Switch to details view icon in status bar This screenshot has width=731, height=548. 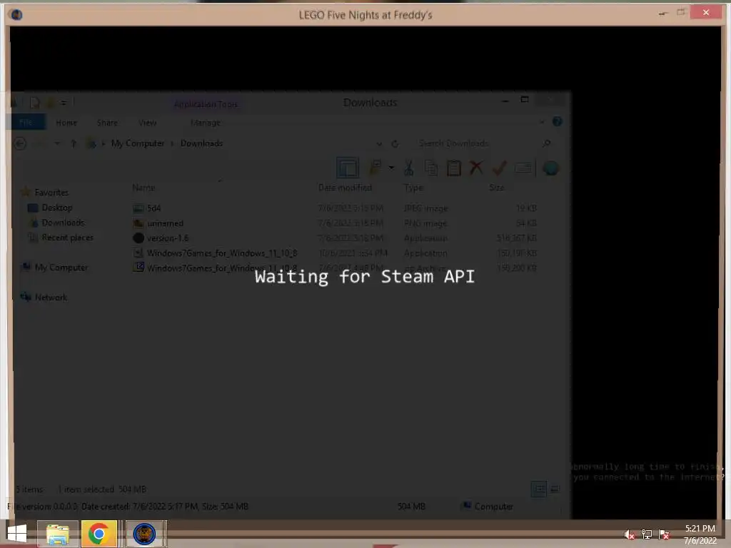tap(539, 489)
